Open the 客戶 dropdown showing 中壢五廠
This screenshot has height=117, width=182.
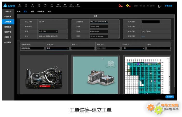coord(48,31)
